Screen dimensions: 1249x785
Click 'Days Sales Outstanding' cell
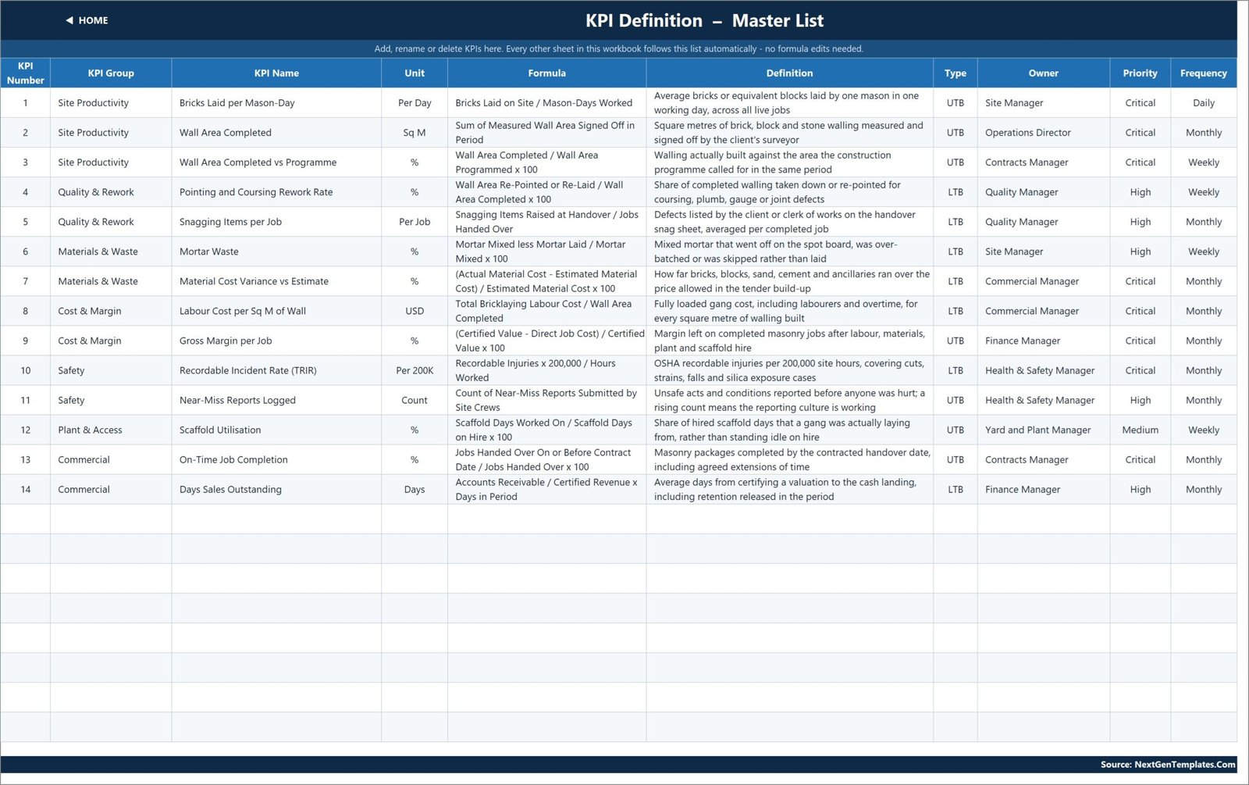pos(276,489)
